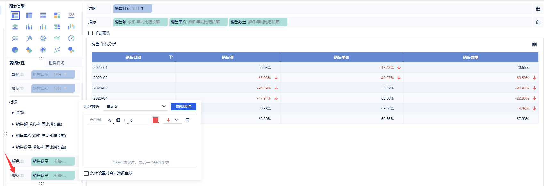Select the gauge dashboard chart type

71,38
